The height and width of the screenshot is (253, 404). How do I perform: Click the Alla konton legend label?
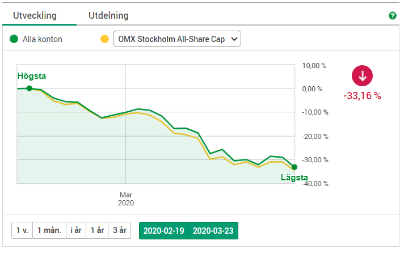point(43,39)
